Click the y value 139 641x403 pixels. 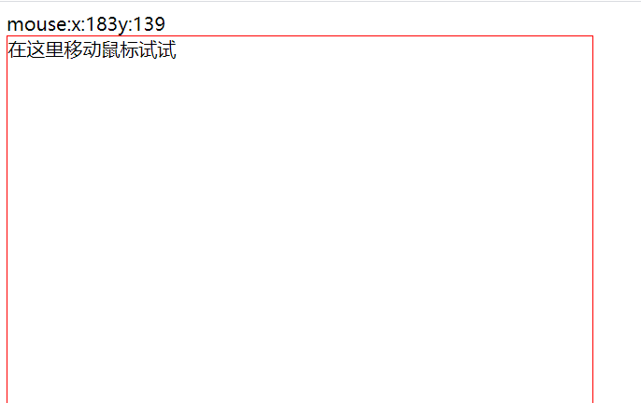150,24
